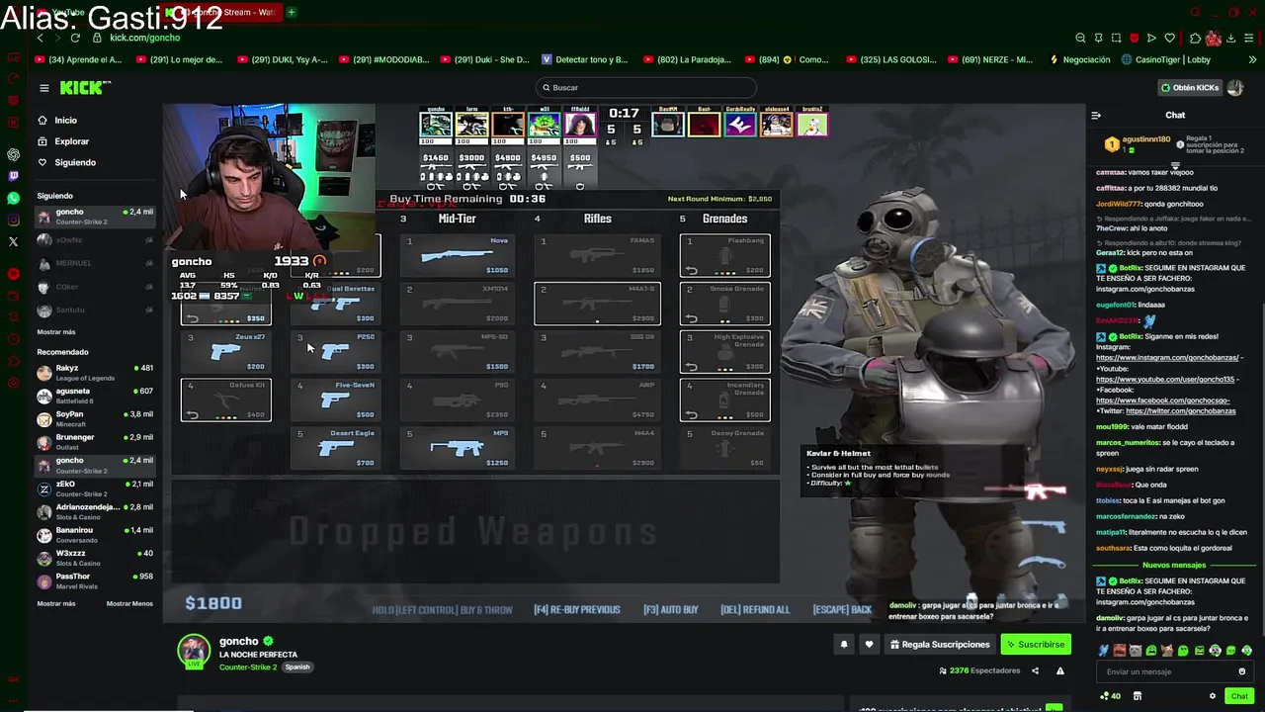Share the stream with share icon
Image resolution: width=1265 pixels, height=712 pixels.
pos(1035,670)
